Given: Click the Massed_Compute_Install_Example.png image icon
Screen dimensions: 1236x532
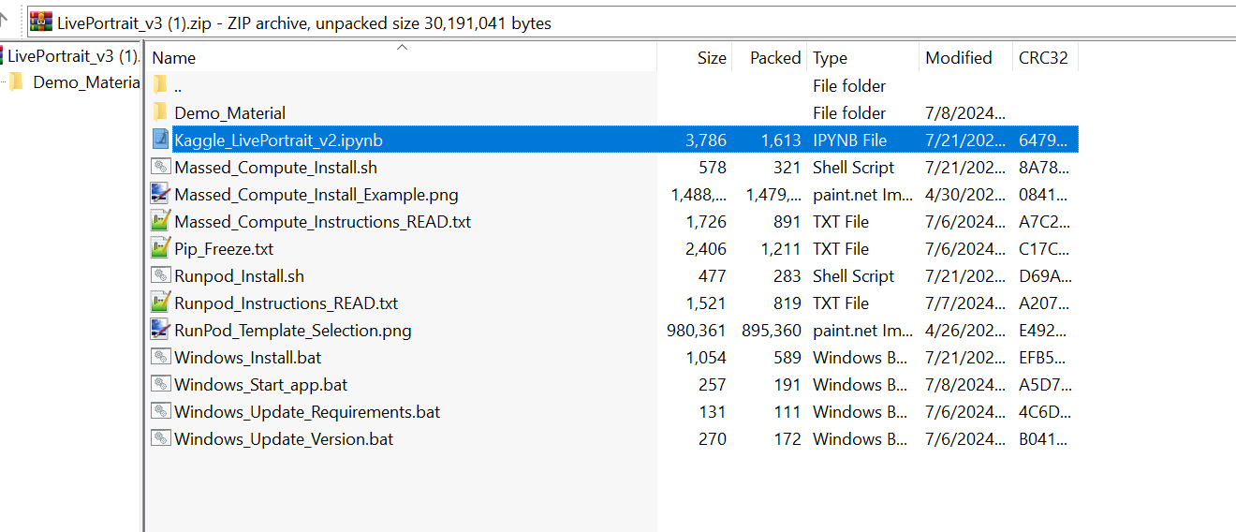Looking at the screenshot, I should click(x=160, y=194).
